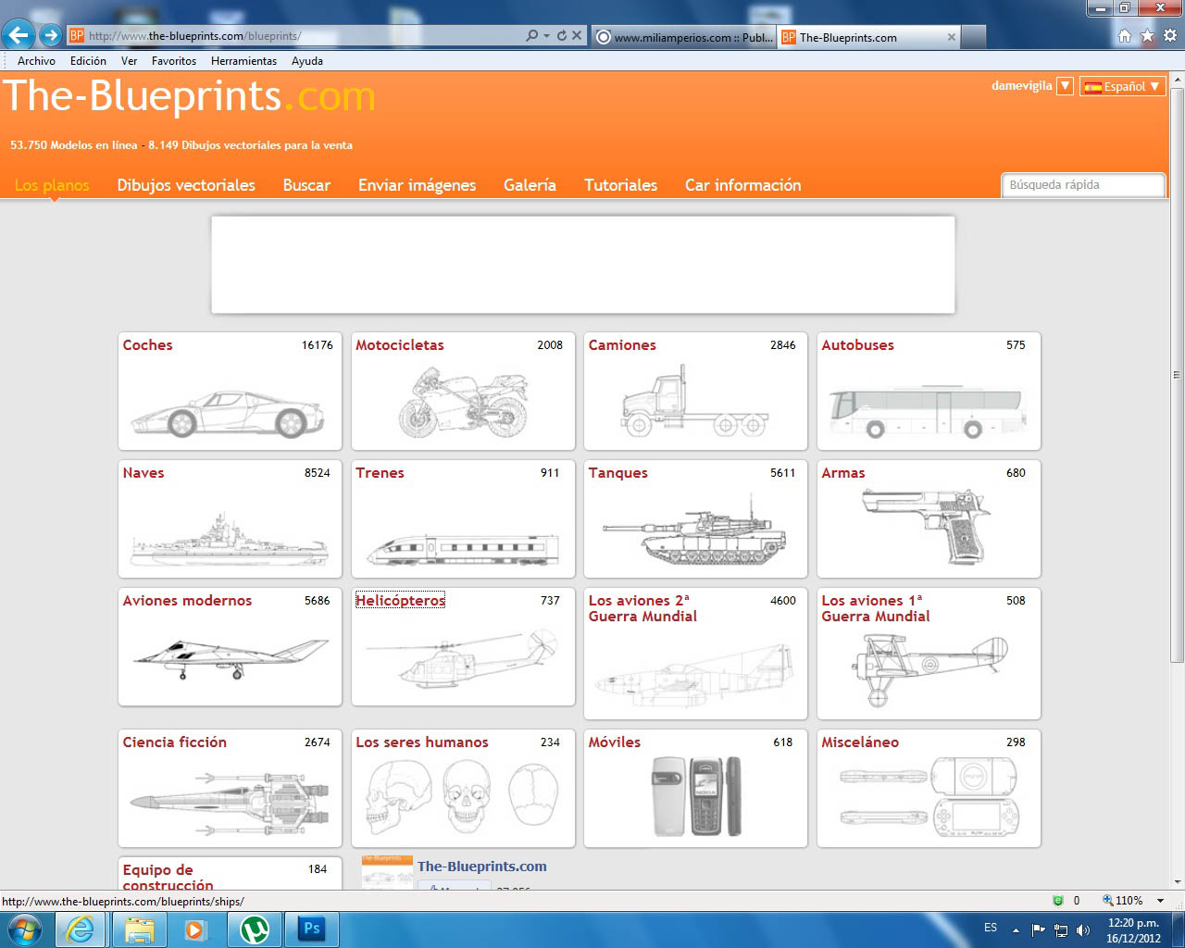The width and height of the screenshot is (1185, 948).
Task: Open the Móviles phone thumbnail
Action: 696,797
